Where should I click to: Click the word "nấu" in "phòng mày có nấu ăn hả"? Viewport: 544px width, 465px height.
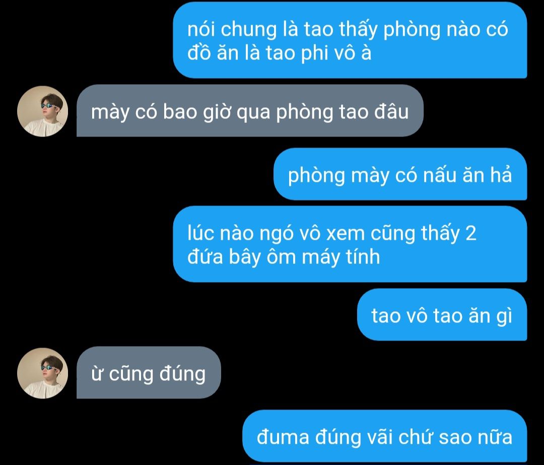pos(439,175)
